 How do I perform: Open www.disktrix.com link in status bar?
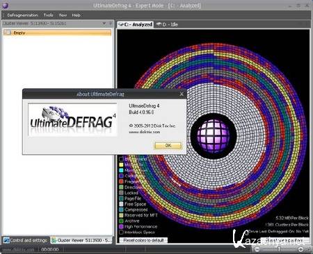click(x=18, y=250)
